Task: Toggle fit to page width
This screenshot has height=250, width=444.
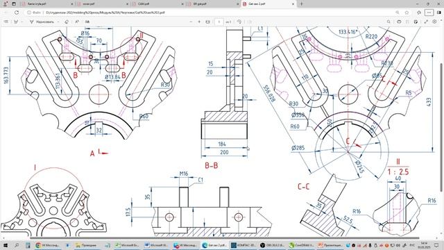Action: 207,22
